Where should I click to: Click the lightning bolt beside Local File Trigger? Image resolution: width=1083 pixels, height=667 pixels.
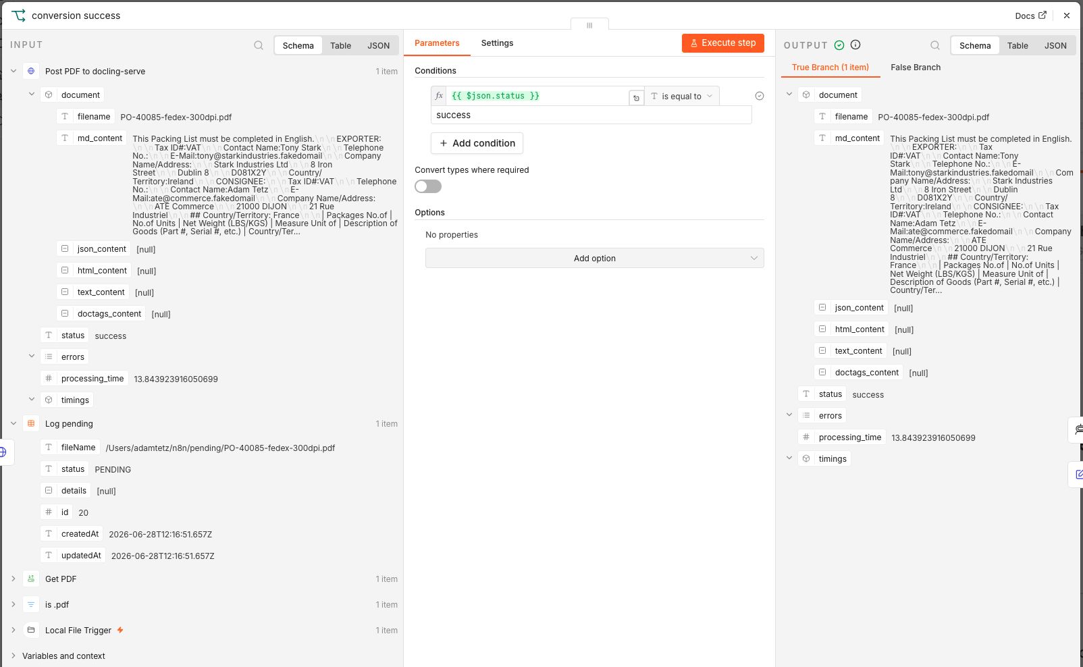point(120,630)
